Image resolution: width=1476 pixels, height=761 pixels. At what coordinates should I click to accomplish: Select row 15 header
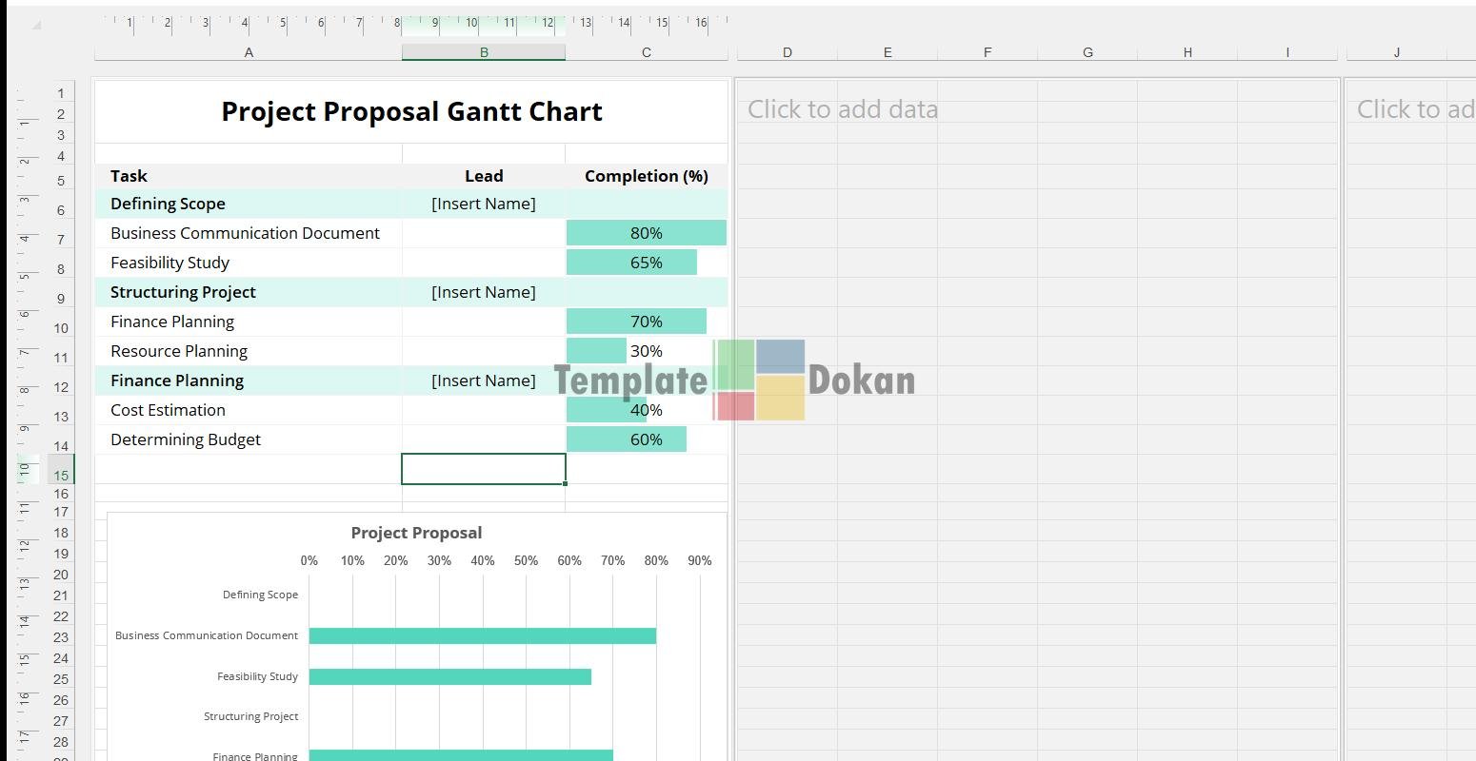60,476
